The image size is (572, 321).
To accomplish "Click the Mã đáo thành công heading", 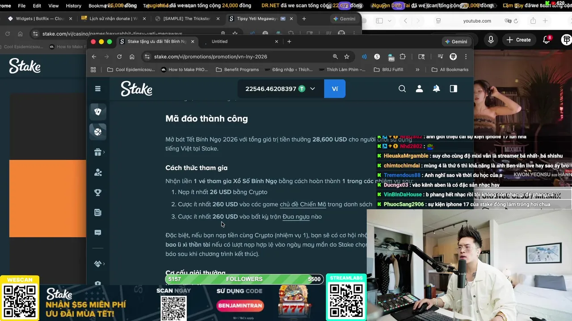I will pyautogui.click(x=206, y=119).
